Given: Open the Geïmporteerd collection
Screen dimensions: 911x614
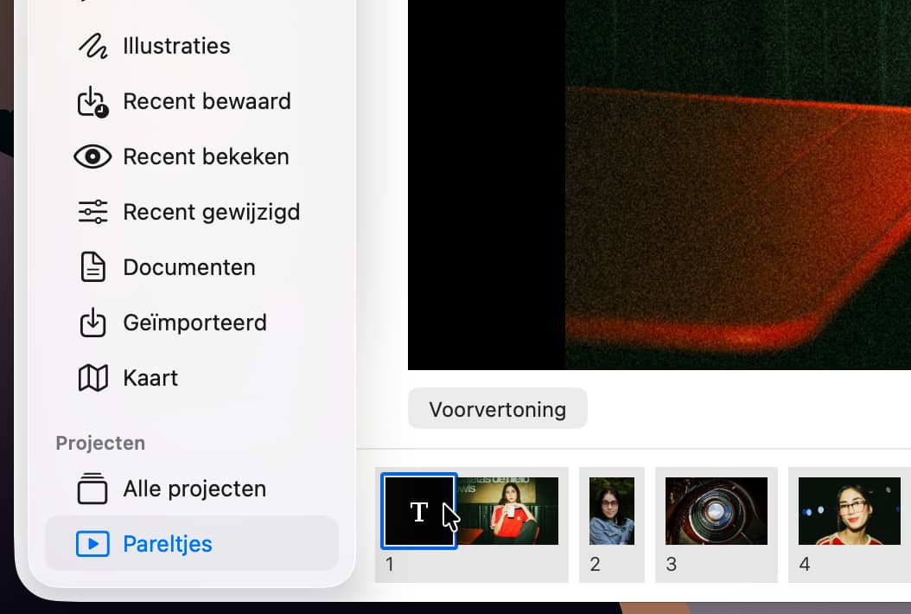Looking at the screenshot, I should pyautogui.click(x=191, y=322).
